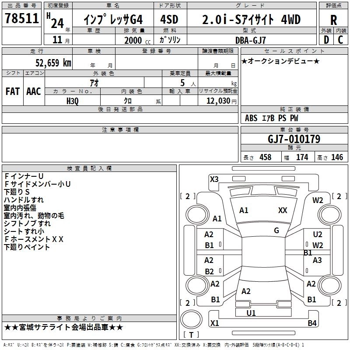
Task: Click the air conditioner value AAC
Action: [34, 91]
